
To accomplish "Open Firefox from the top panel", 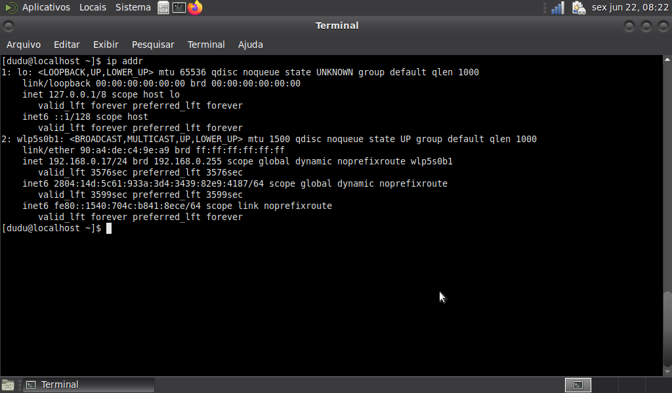I will 195,7.
